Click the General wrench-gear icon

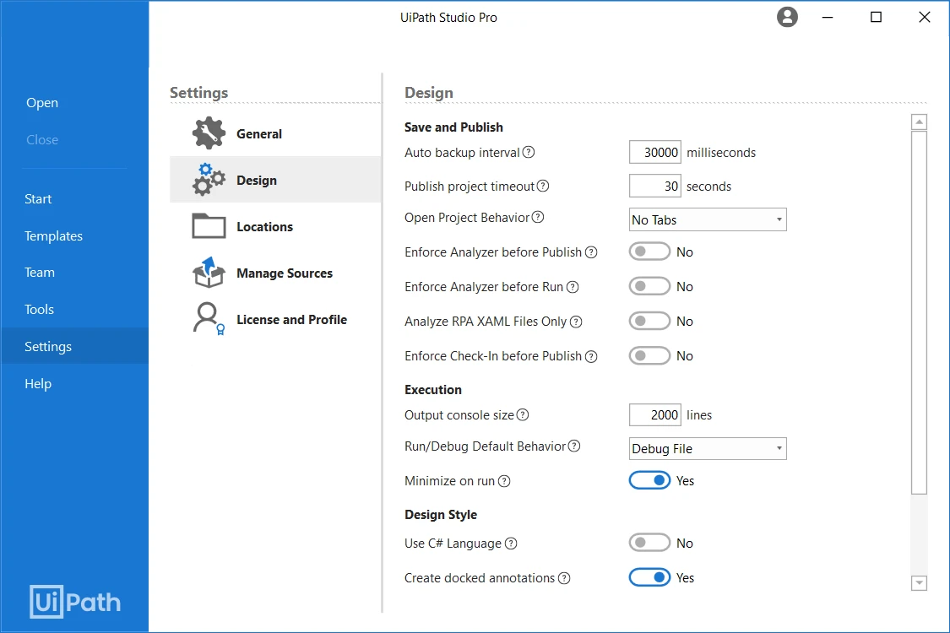click(x=209, y=133)
